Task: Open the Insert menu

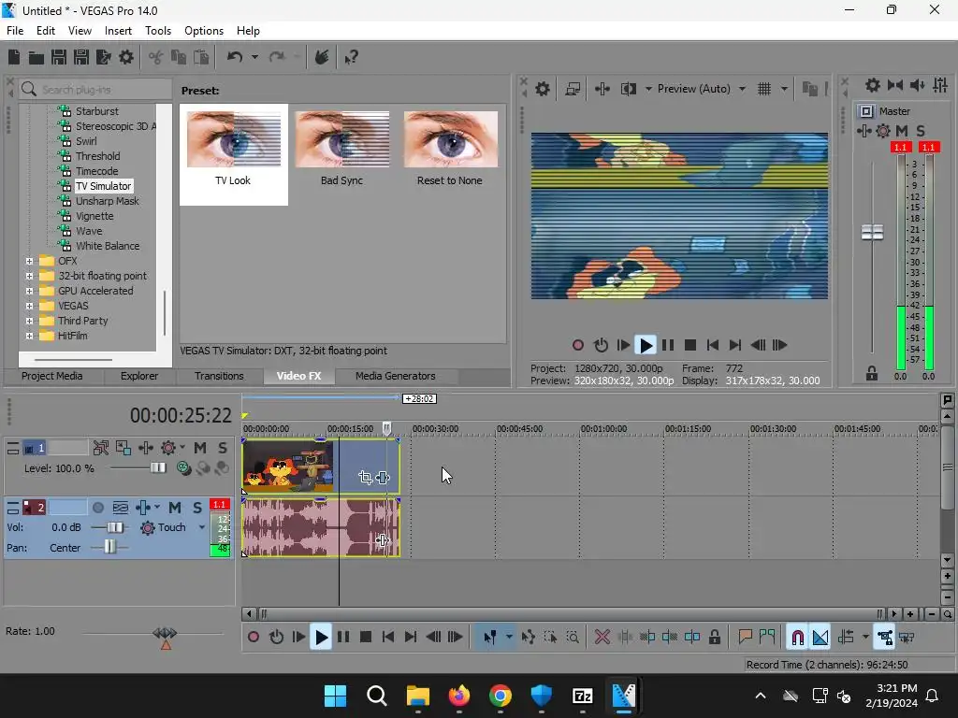Action: click(118, 31)
